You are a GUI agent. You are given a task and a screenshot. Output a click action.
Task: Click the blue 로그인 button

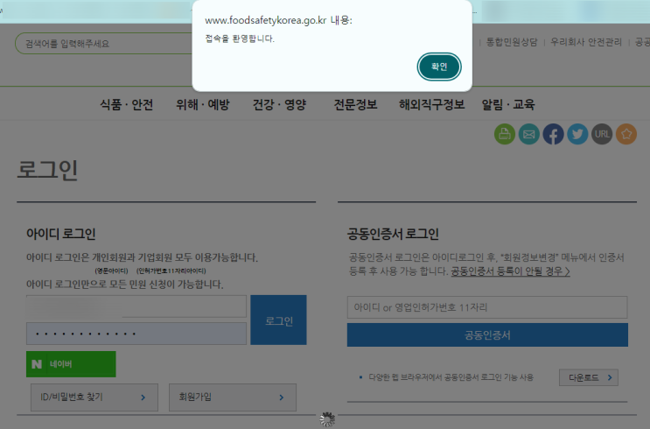click(278, 320)
